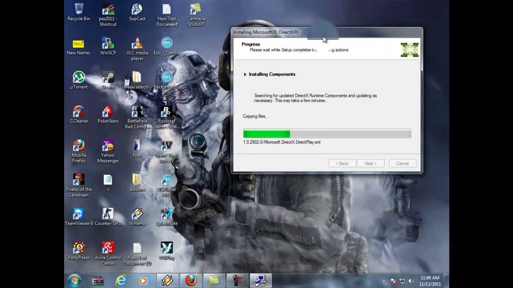Viewport: 513px width, 288px height.
Task: Select New Text Document (2) file
Action: [137, 254]
